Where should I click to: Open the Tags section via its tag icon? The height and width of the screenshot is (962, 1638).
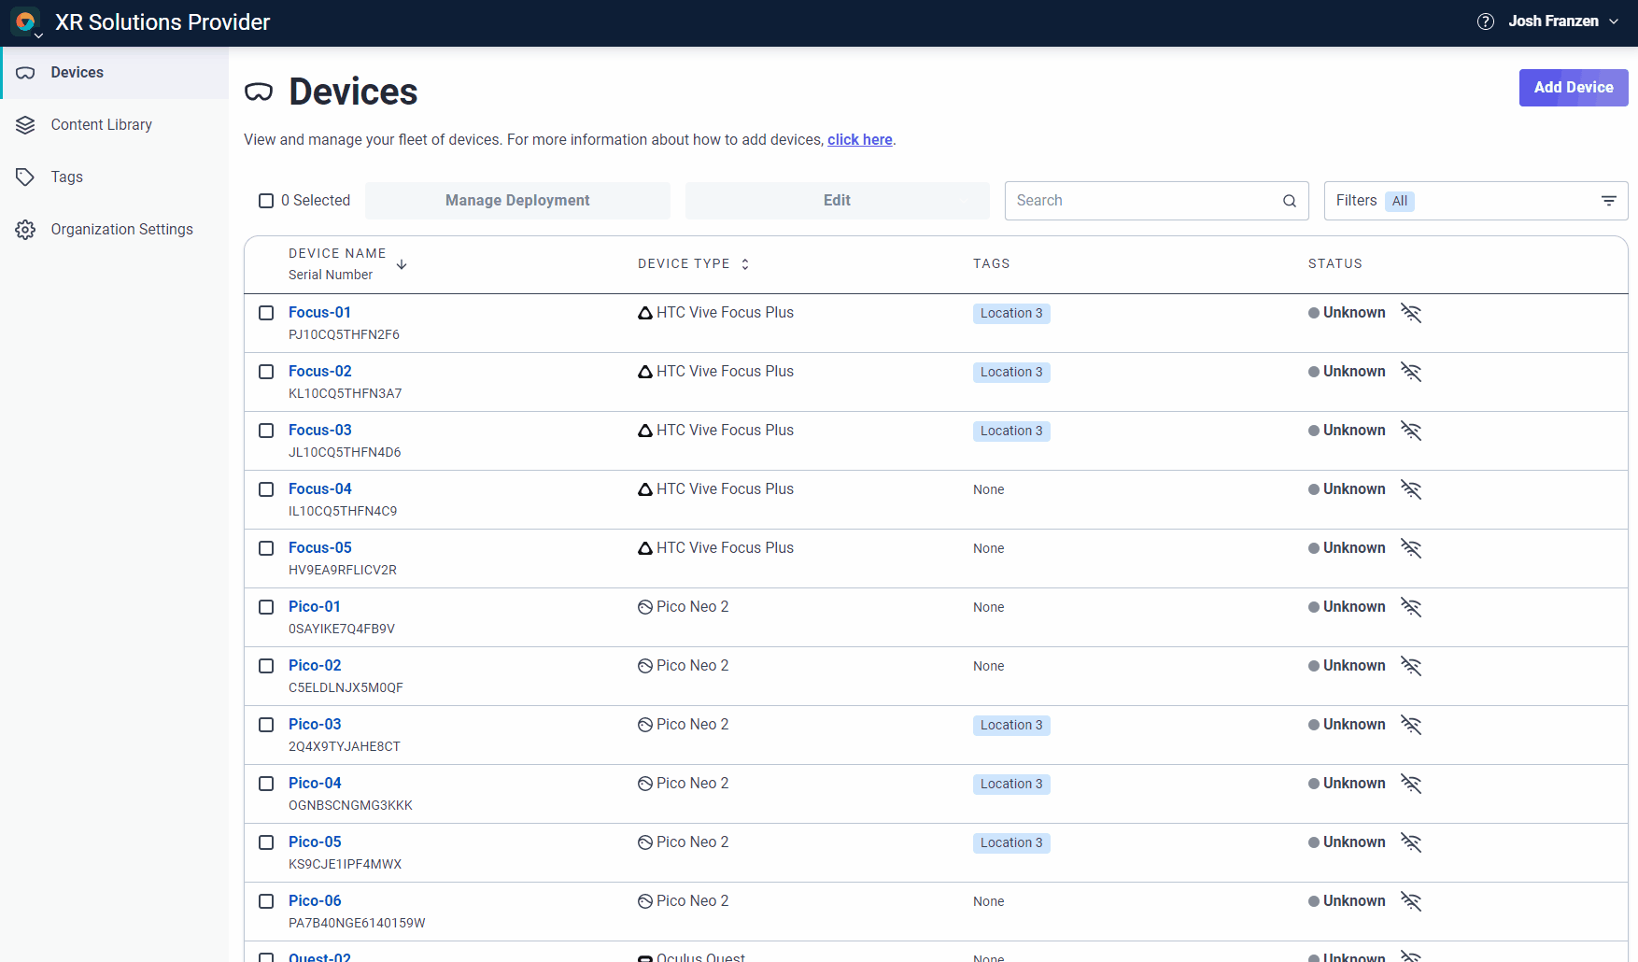[x=25, y=177]
